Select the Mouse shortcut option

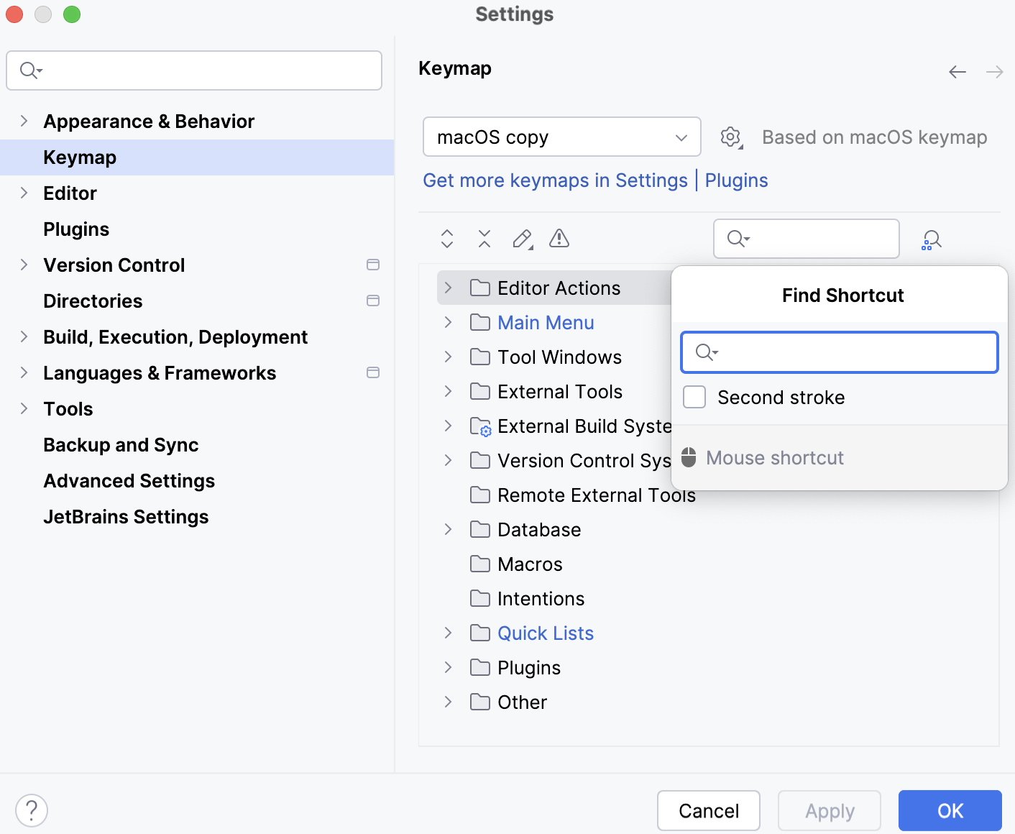[775, 457]
